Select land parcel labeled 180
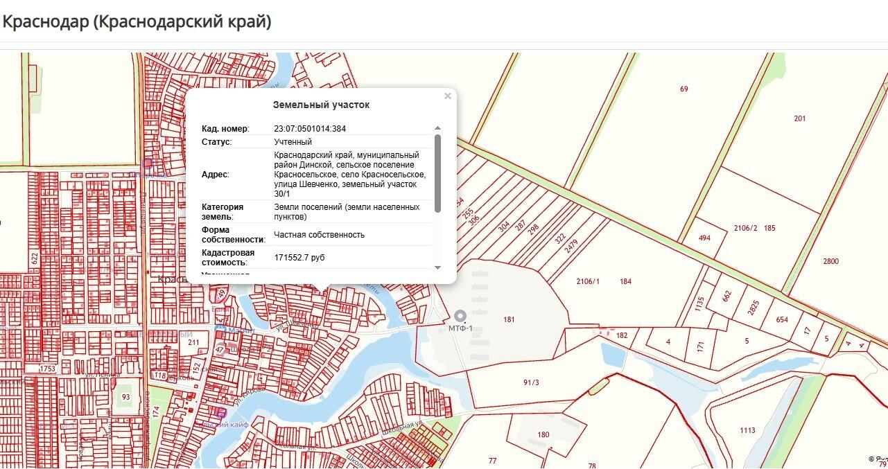 [x=543, y=434]
